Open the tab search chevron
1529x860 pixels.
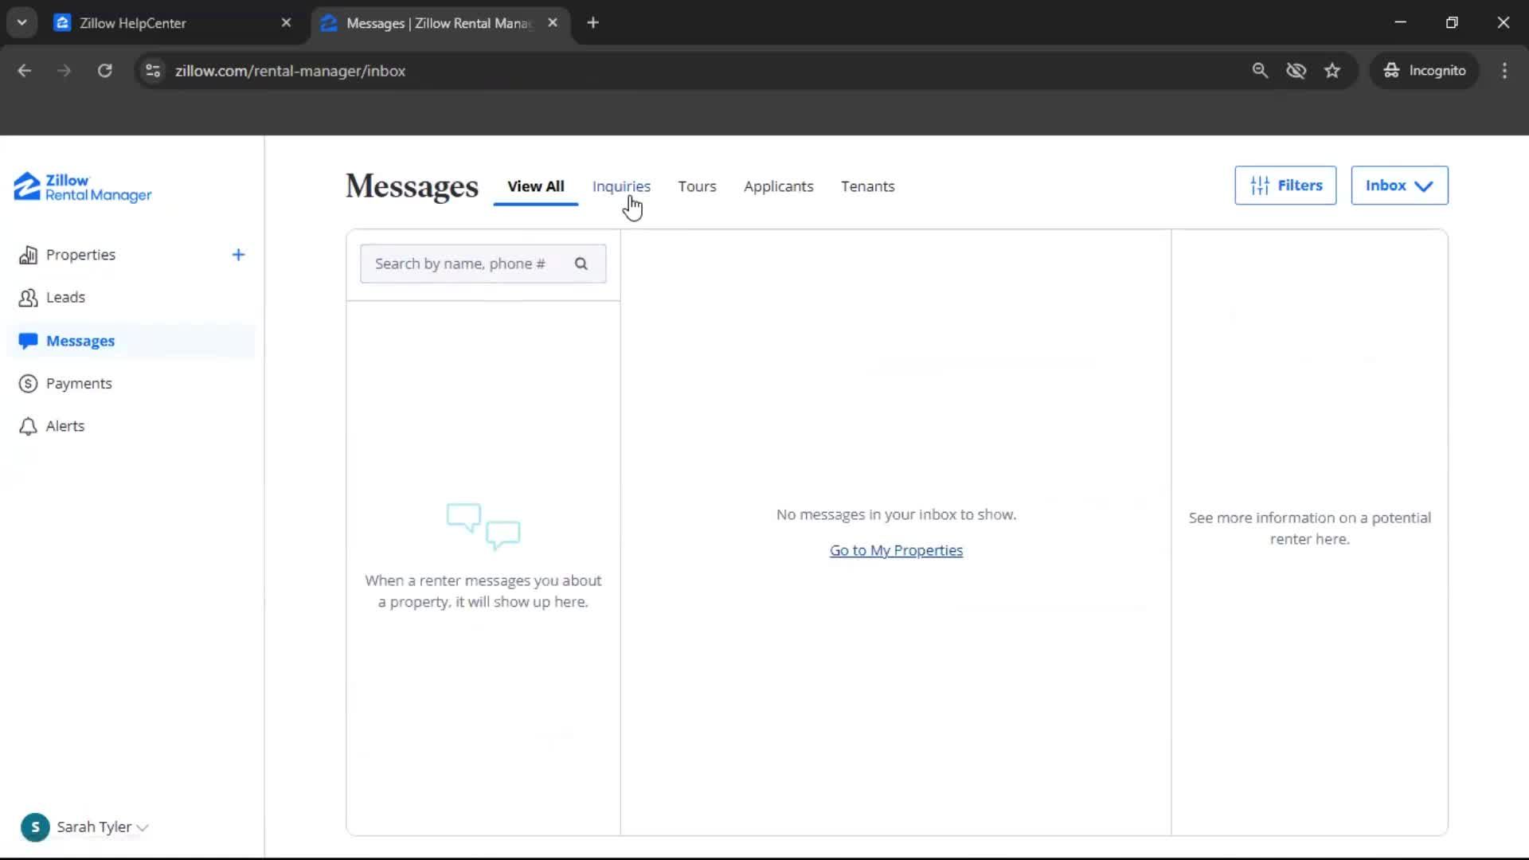(22, 21)
